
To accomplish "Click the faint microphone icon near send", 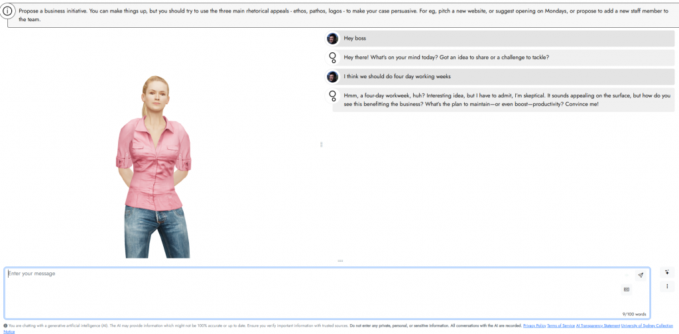I will tap(627, 275).
